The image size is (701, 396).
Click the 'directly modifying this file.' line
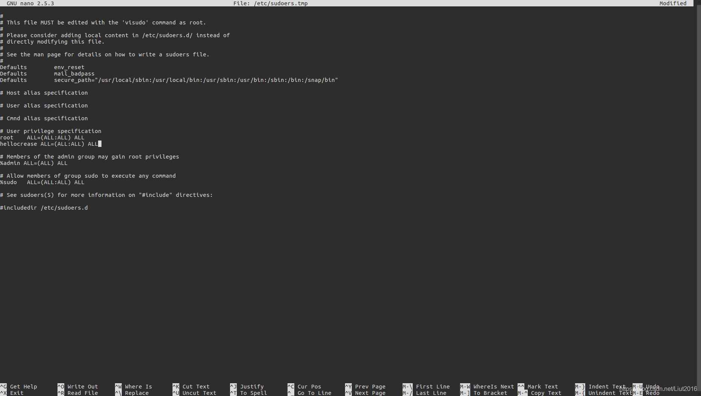coord(52,42)
